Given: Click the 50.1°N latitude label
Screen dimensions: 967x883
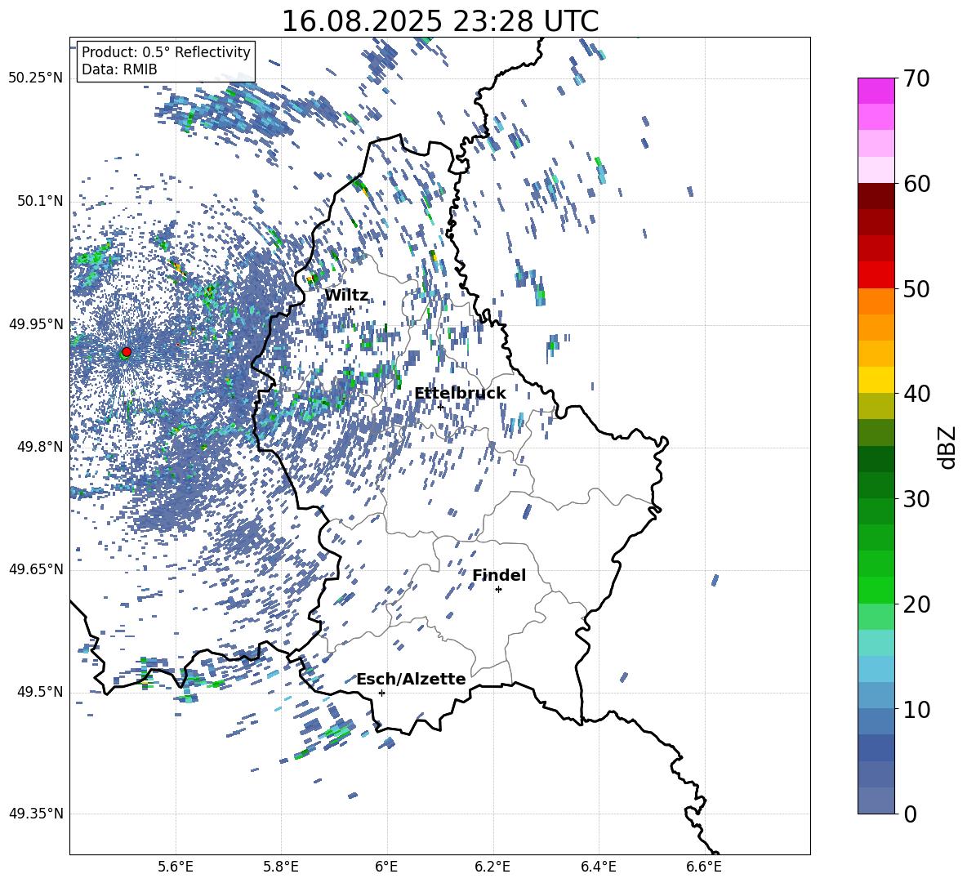Looking at the screenshot, I should click(x=40, y=201).
